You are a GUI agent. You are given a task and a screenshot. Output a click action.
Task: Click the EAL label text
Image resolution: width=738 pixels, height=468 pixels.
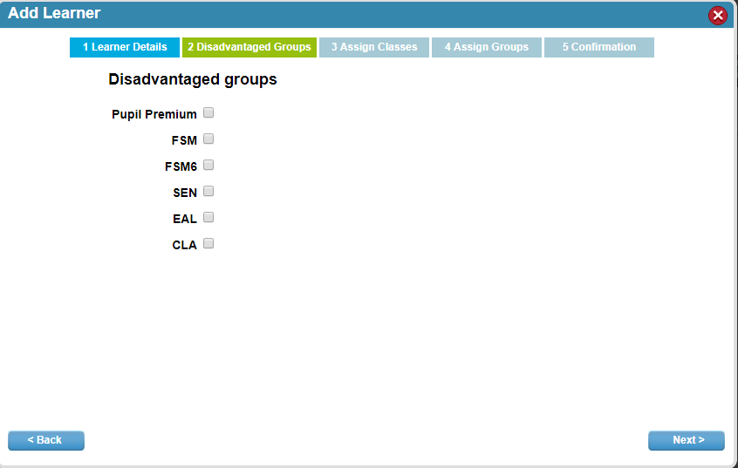click(185, 219)
